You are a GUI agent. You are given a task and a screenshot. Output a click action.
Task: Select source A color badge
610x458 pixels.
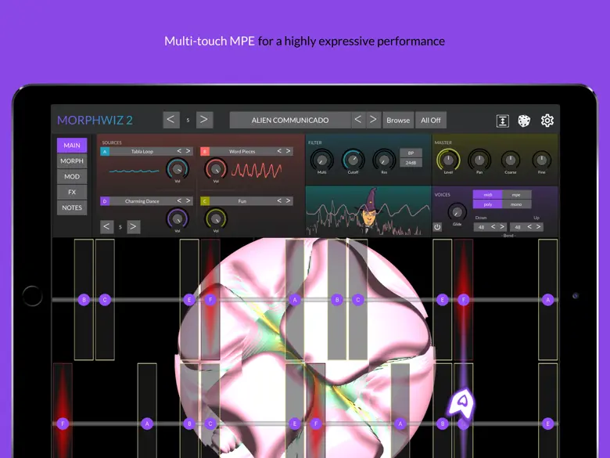(105, 151)
